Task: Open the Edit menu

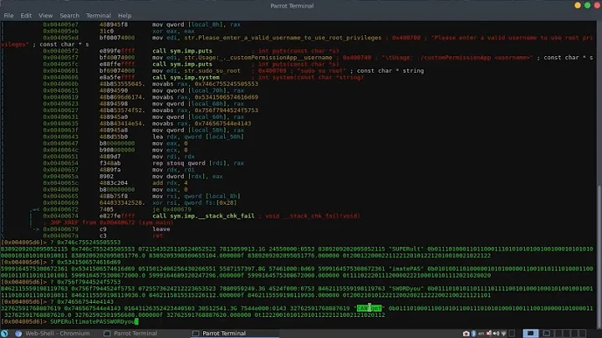Action: 26,16
